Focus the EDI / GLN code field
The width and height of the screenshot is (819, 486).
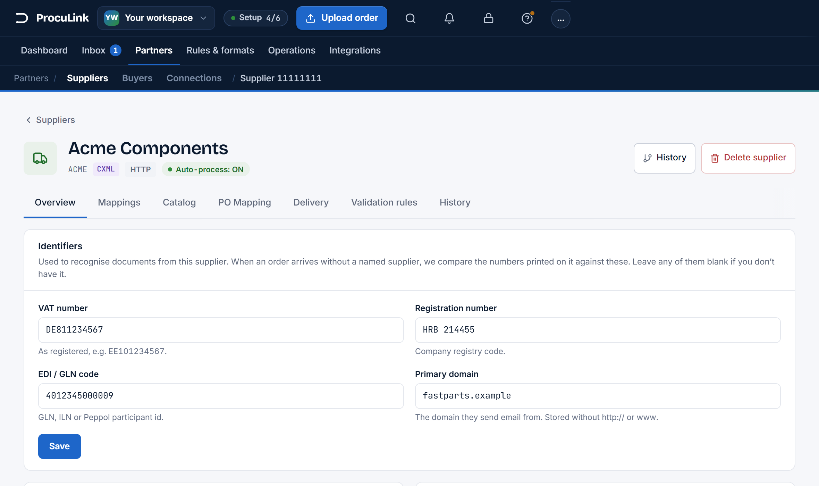coord(221,396)
